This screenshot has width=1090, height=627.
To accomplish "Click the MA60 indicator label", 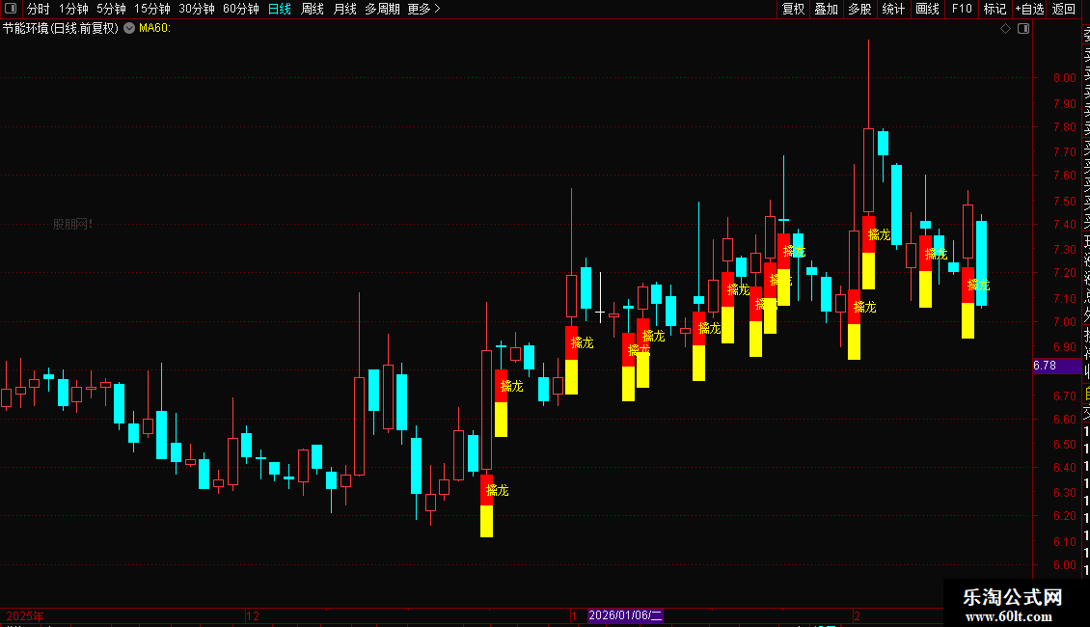I will [x=154, y=28].
